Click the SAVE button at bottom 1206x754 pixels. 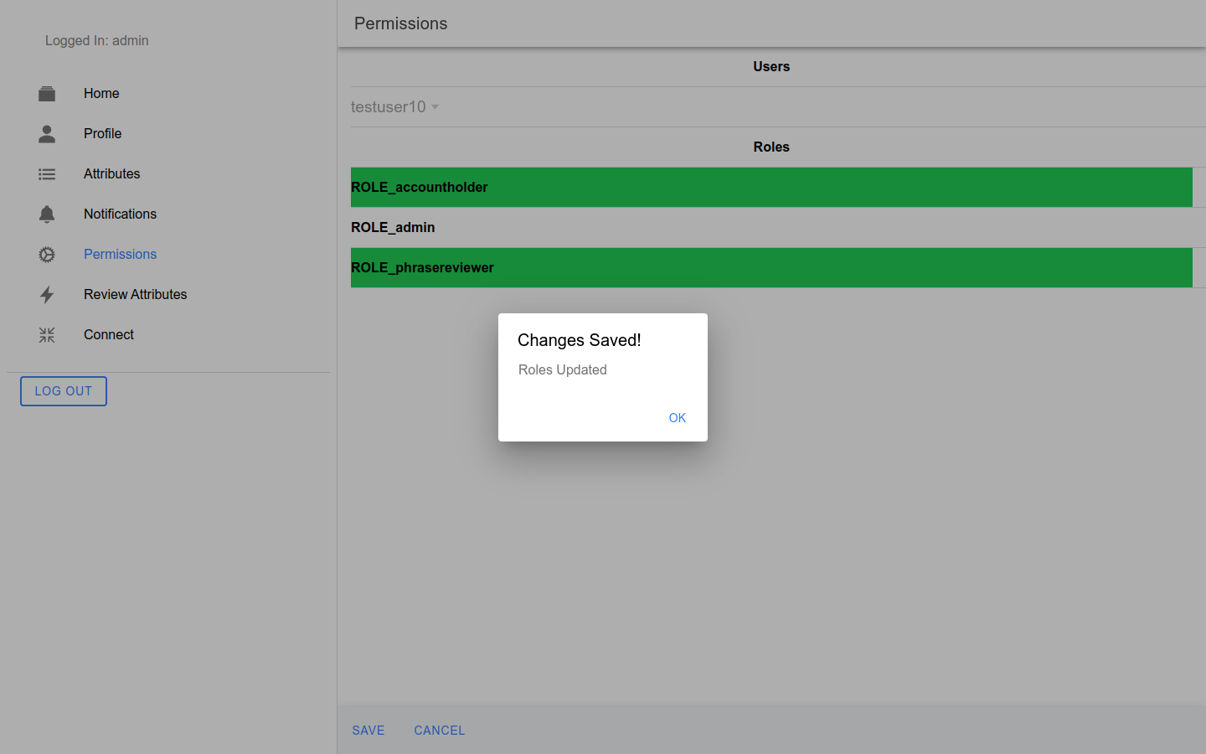point(368,731)
